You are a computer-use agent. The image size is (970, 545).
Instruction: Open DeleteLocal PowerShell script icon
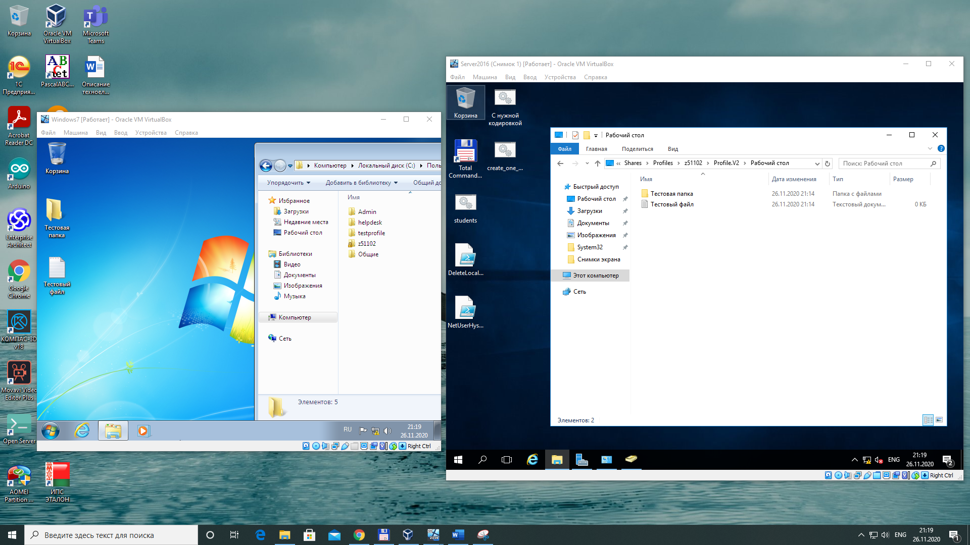coord(465,256)
